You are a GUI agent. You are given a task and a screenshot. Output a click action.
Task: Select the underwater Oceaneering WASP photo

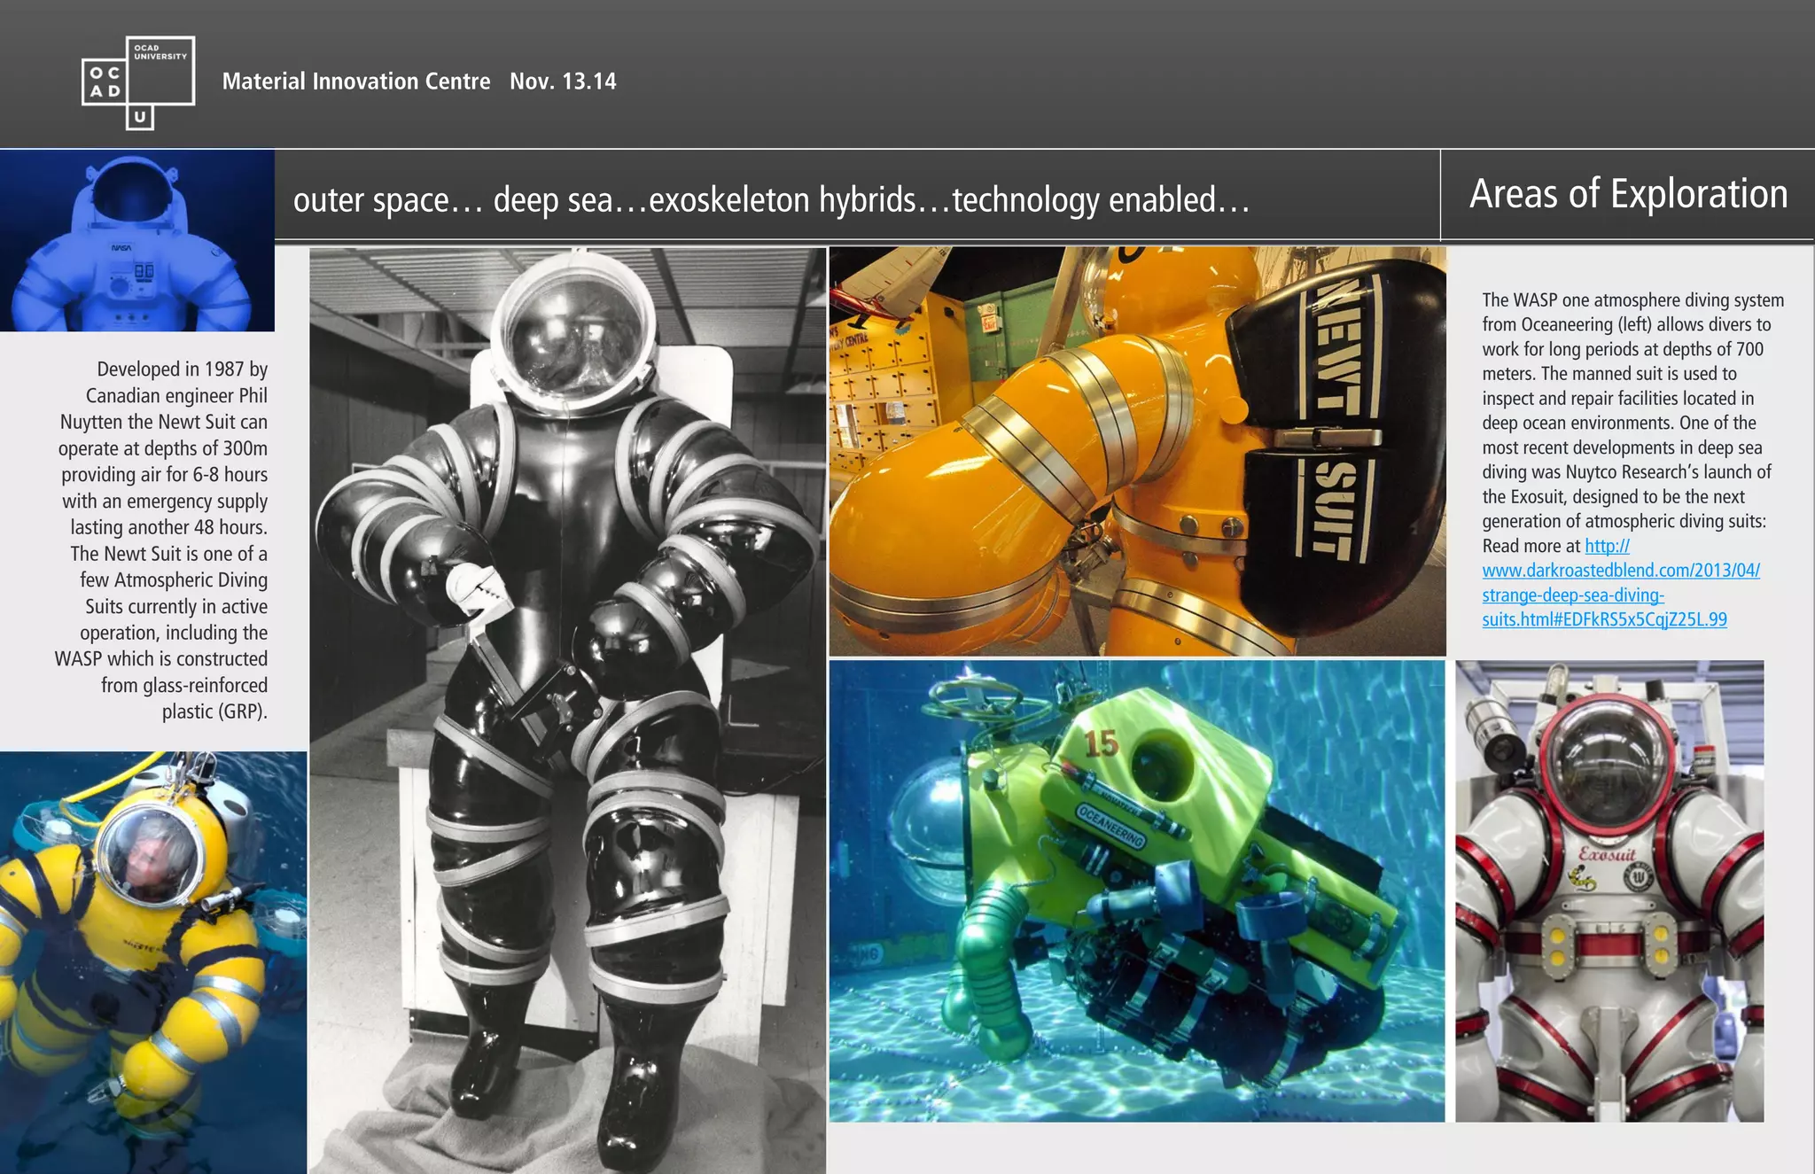(x=1137, y=890)
